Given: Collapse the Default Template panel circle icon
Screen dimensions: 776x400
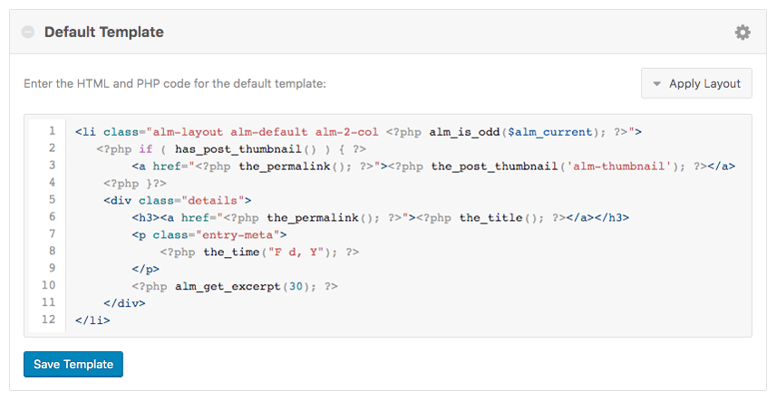Looking at the screenshot, I should pyautogui.click(x=28, y=32).
